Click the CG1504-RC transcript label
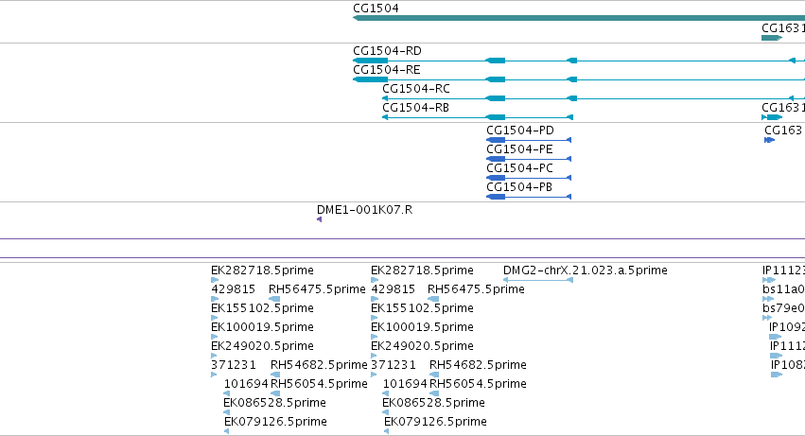This screenshot has width=805, height=436. click(x=416, y=89)
